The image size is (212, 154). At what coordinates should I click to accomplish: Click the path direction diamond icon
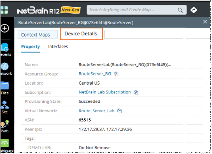click(x=194, y=10)
